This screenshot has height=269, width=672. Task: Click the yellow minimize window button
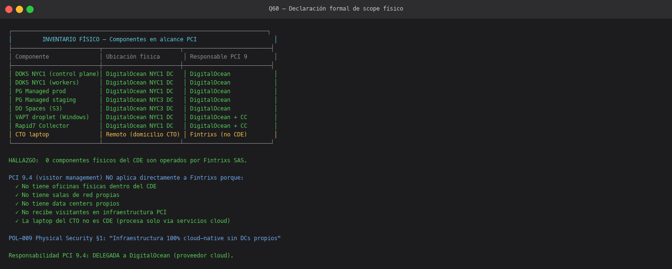[19, 9]
